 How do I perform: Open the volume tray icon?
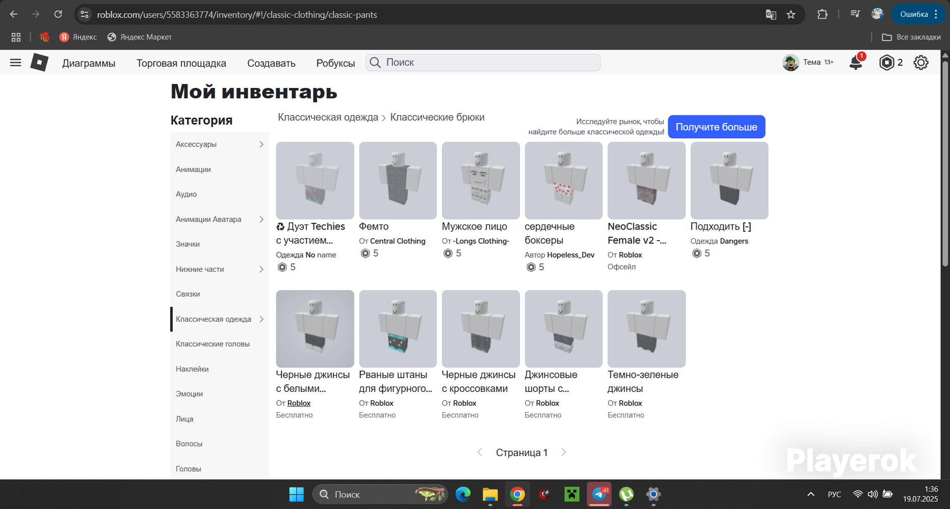[x=873, y=494]
